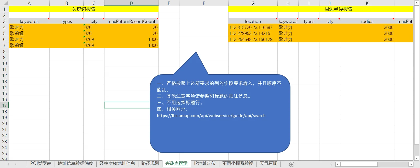Select the active 兴趣点搜索 sheet tab
This screenshot has width=420, height=168.
177,164
